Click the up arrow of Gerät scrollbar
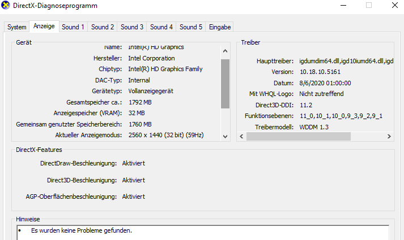Image resolution: width=404 pixels, height=240 pixels. click(225, 51)
